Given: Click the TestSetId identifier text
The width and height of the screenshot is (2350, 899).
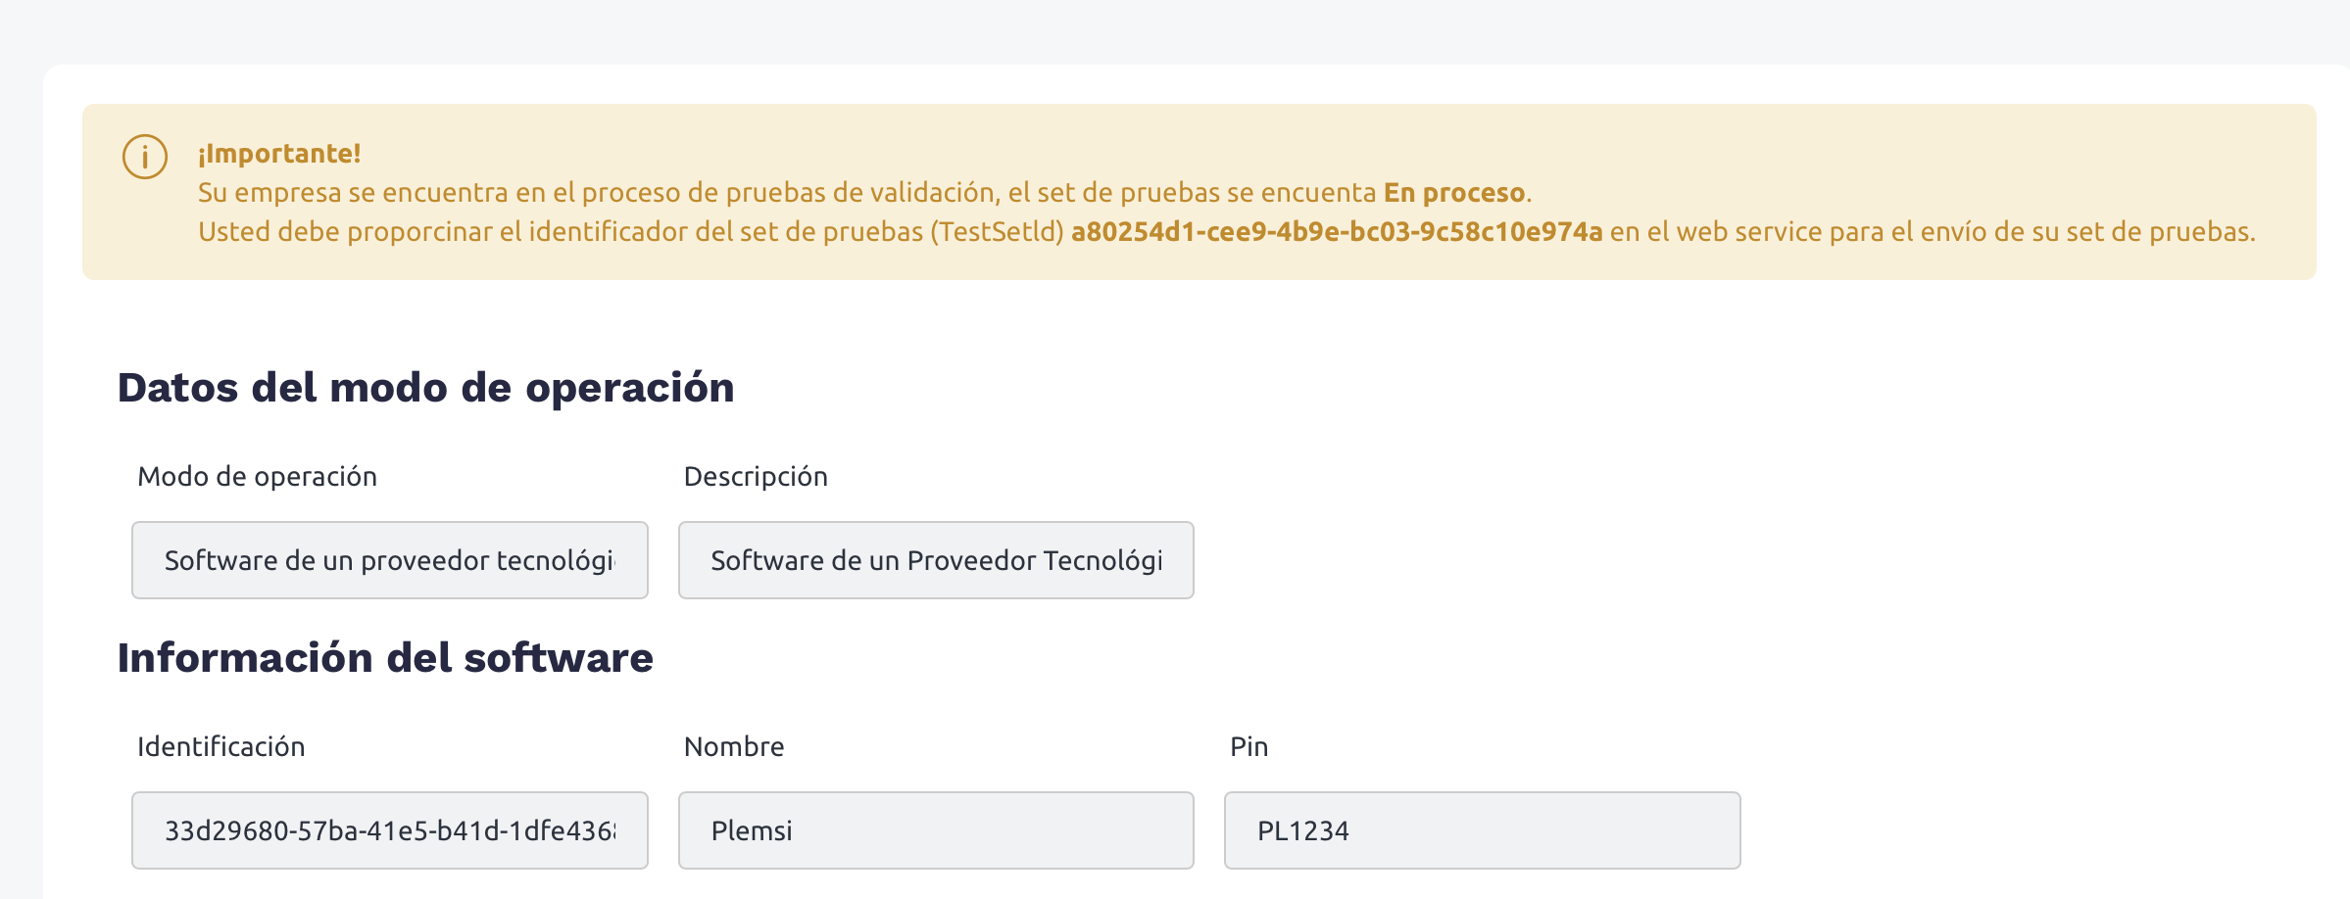Looking at the screenshot, I should point(1336,232).
